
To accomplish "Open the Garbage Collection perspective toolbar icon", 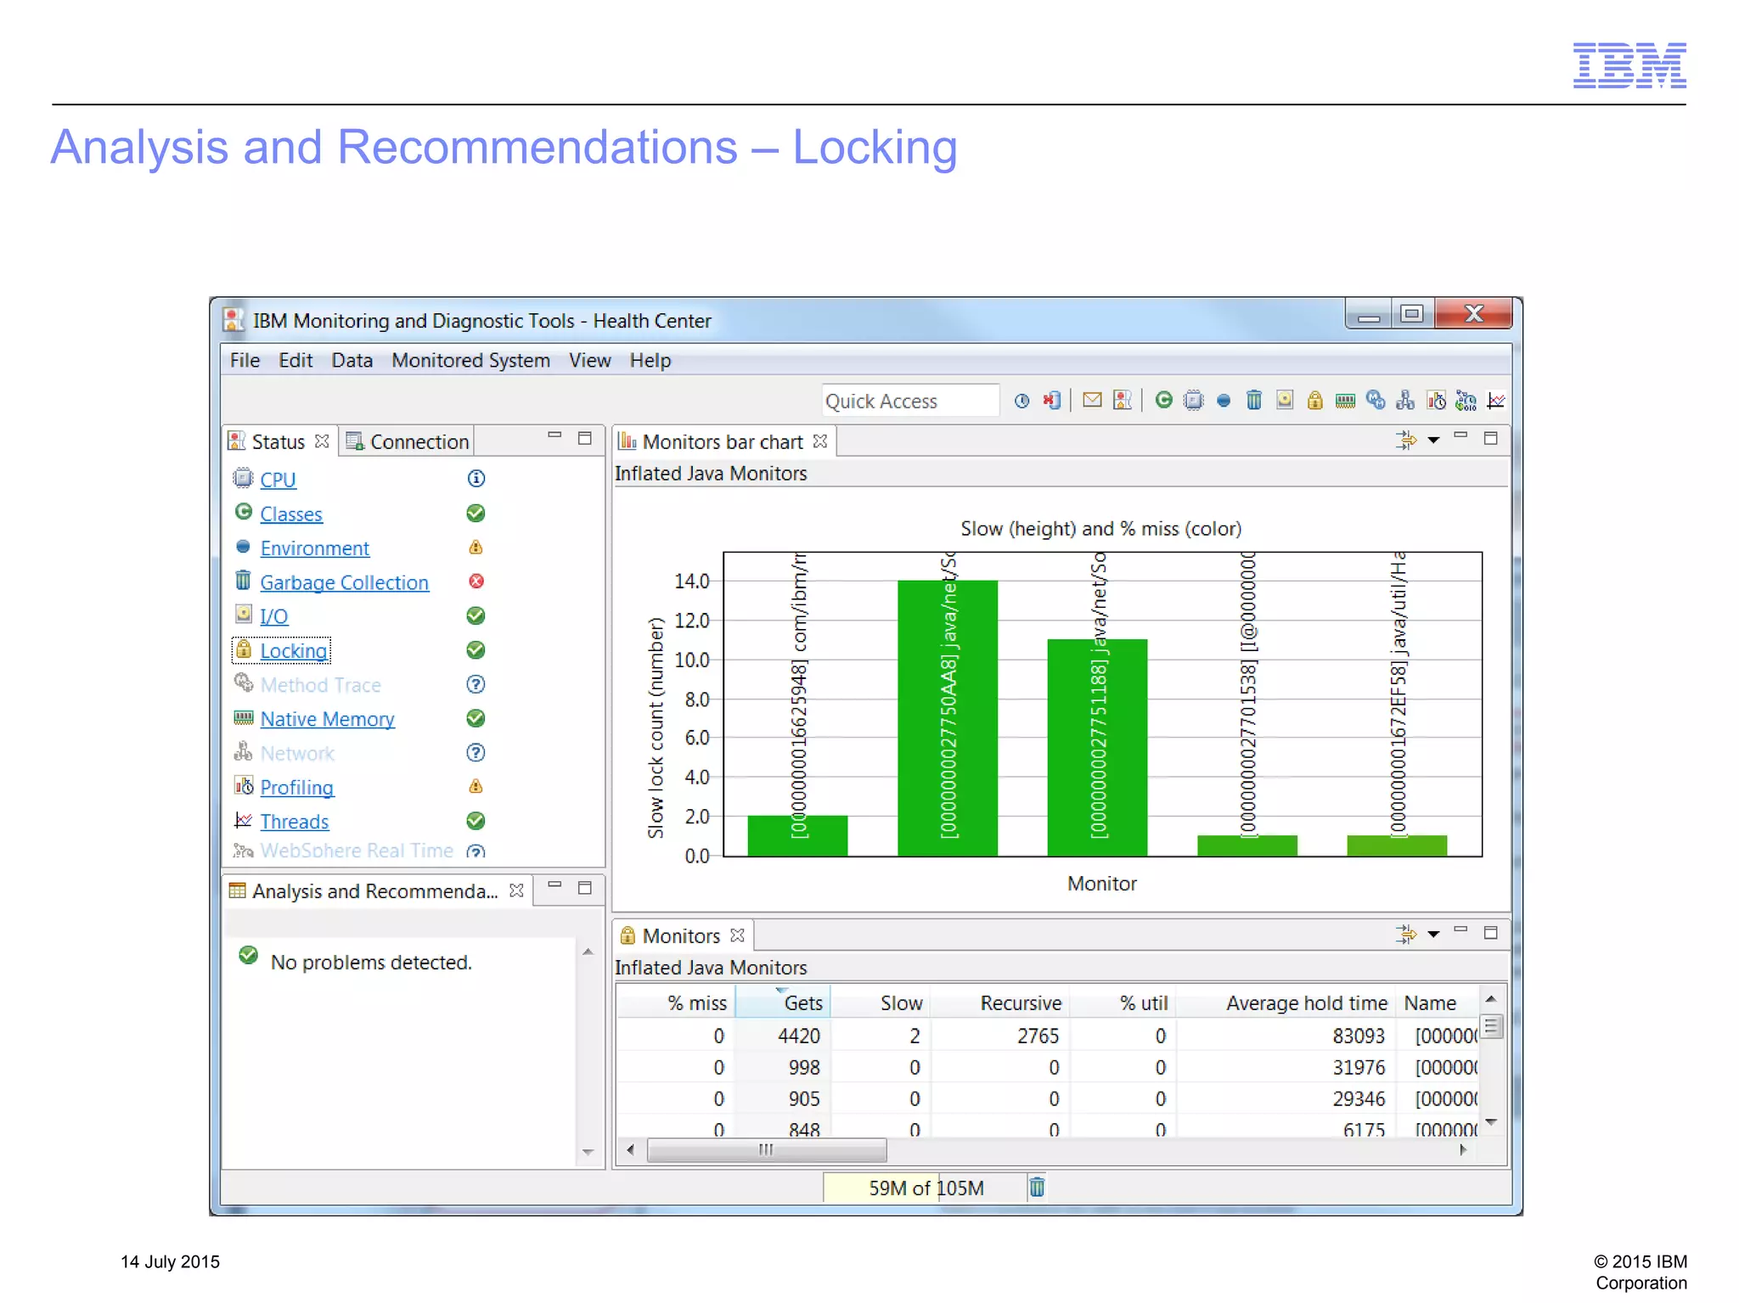I will pyautogui.click(x=1254, y=400).
